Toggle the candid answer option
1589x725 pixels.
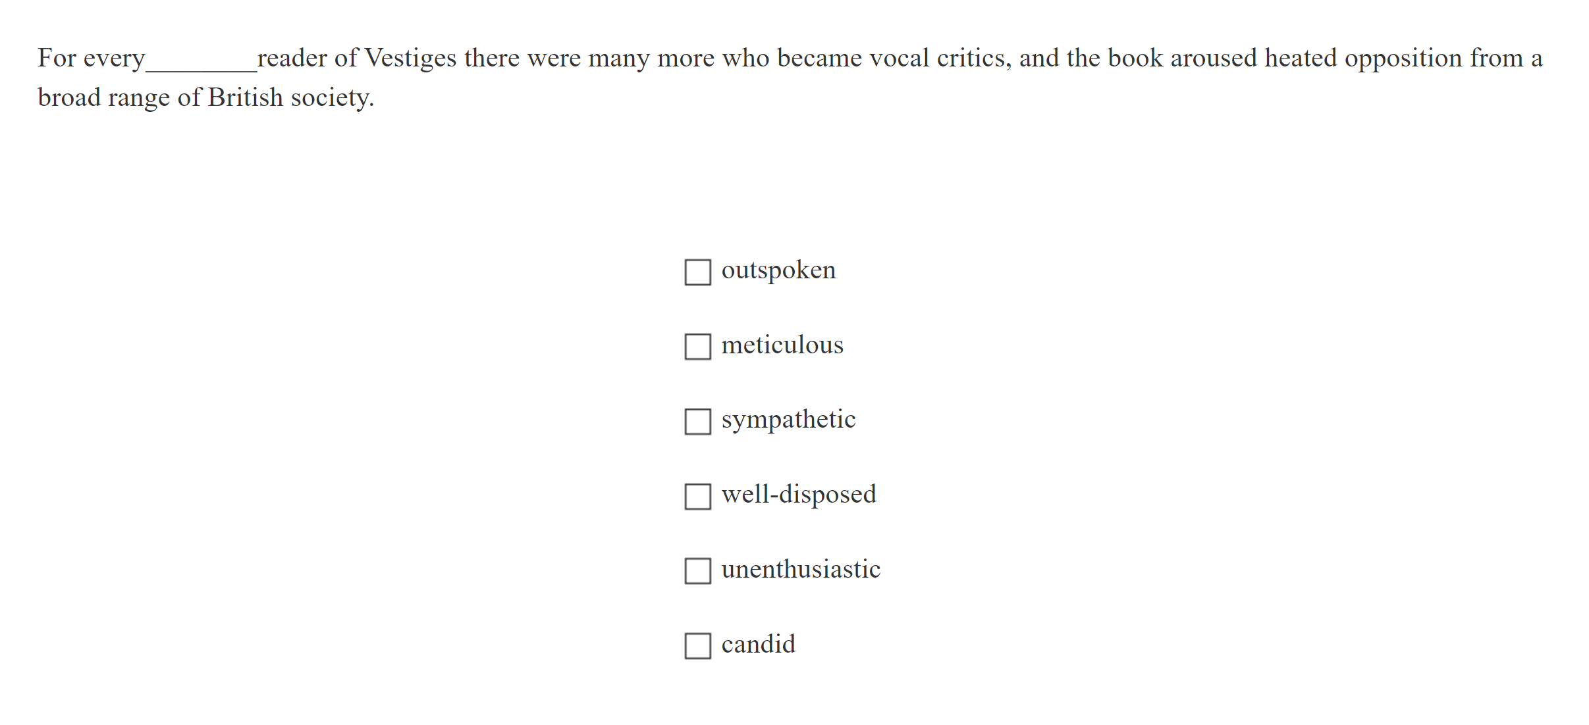click(697, 647)
